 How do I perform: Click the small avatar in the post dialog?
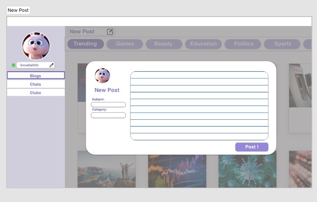[x=102, y=75]
